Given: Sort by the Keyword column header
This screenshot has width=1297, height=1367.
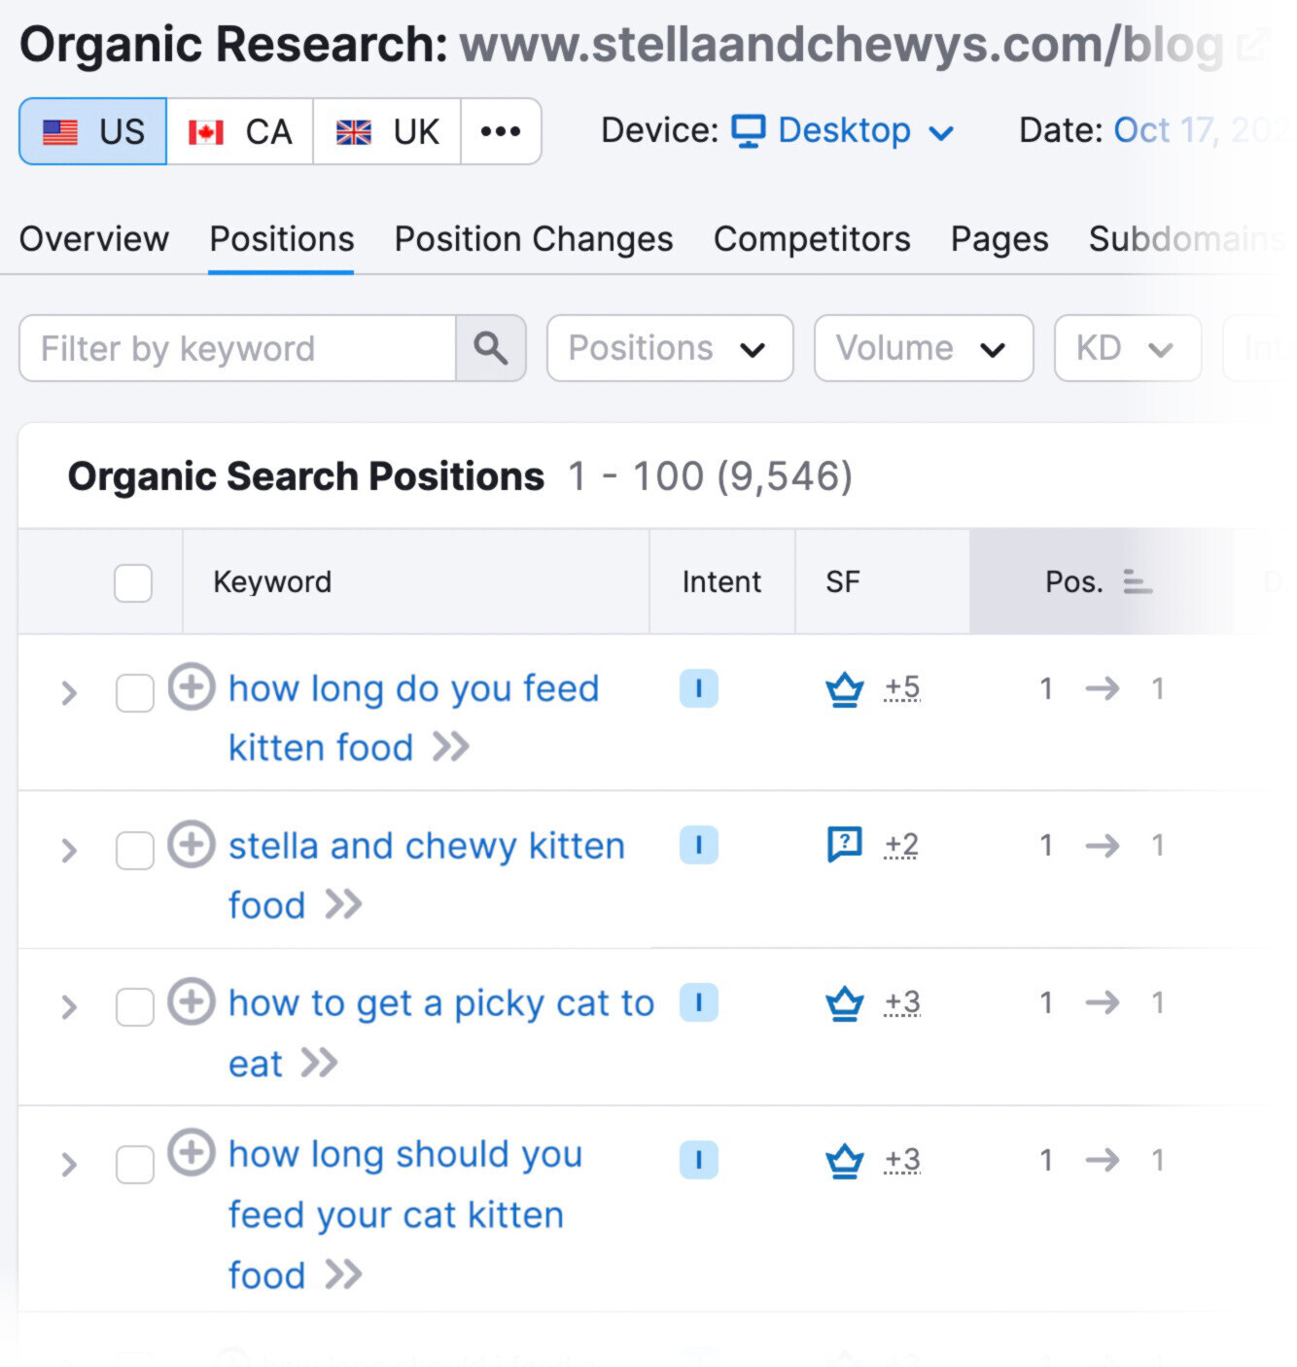Looking at the screenshot, I should (x=272, y=581).
